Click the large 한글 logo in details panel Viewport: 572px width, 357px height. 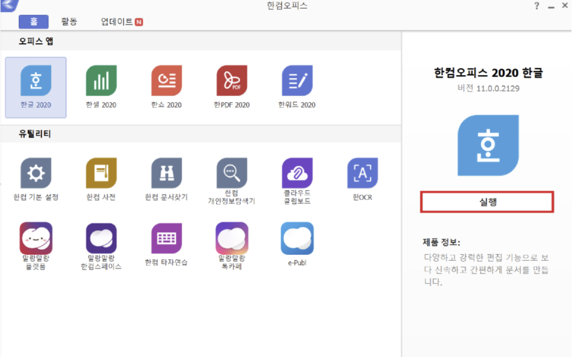(x=488, y=145)
